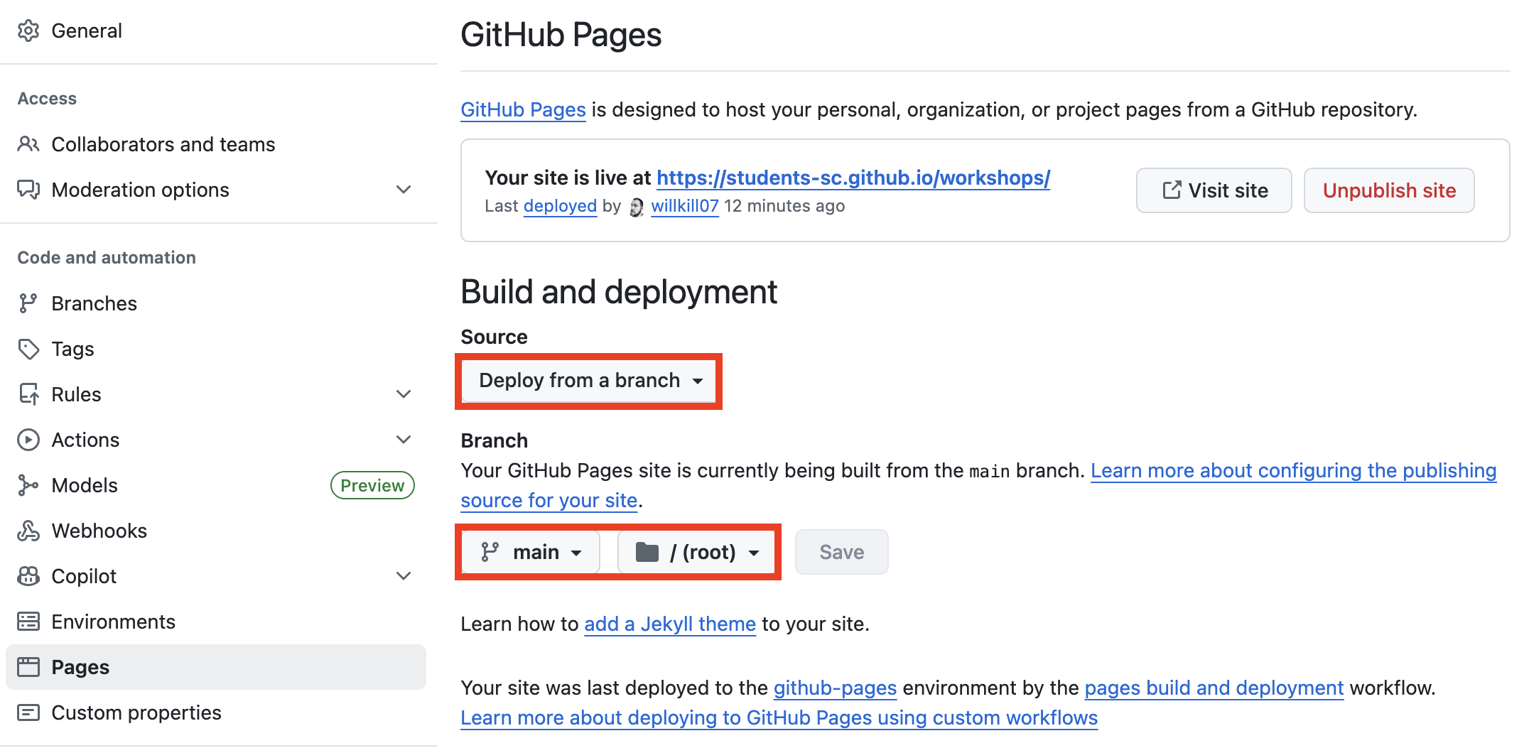Click the Preview badge next to Models

[x=372, y=484]
